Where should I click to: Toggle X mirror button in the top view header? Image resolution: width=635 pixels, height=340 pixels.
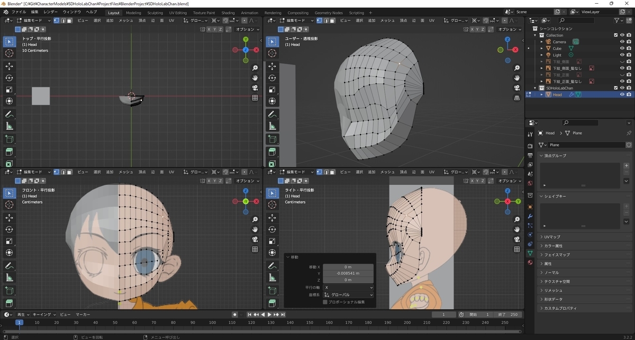pyautogui.click(x=209, y=30)
